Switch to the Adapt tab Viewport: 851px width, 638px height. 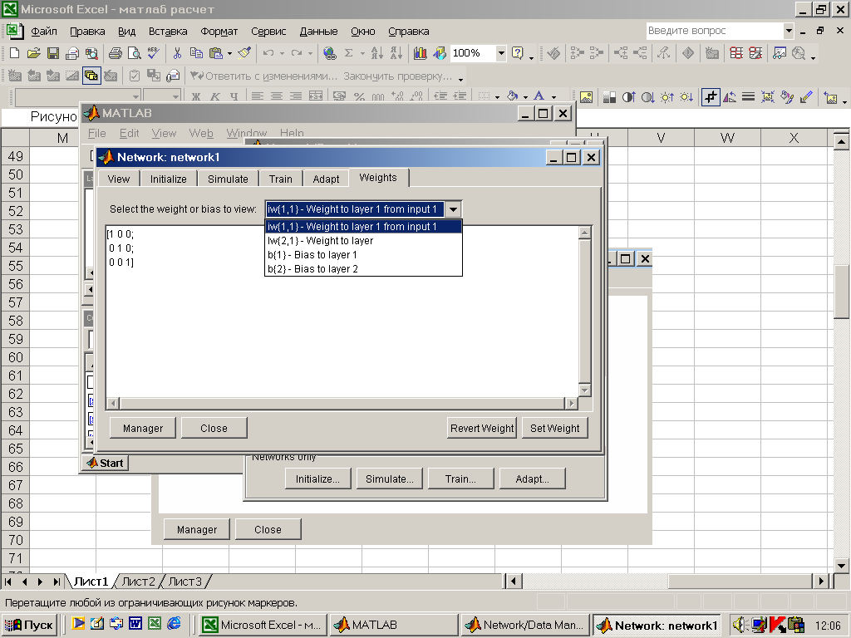point(326,179)
